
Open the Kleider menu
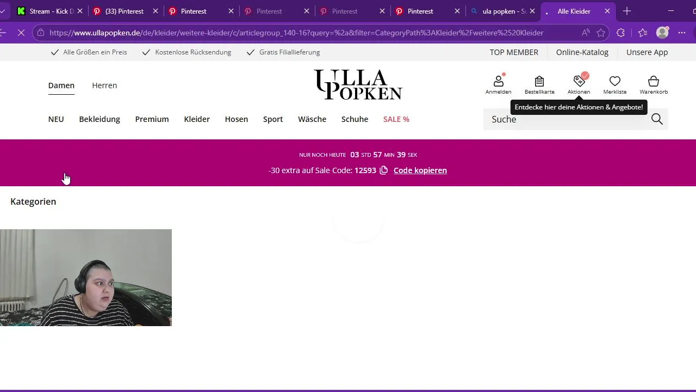pyautogui.click(x=197, y=119)
